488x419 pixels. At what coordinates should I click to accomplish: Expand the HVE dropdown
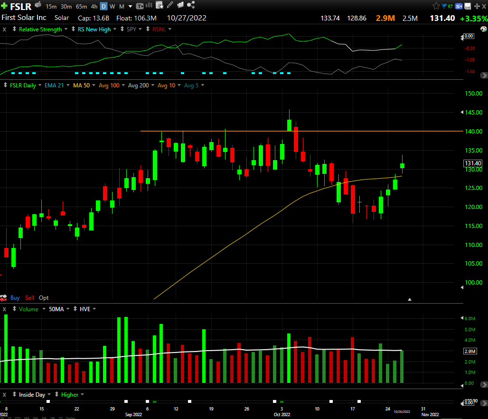[94, 309]
